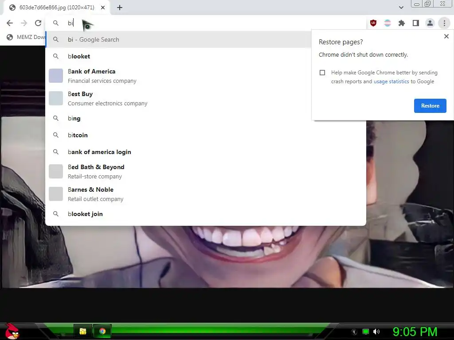Choose the 'bing' search suggestion
Image resolution: width=454 pixels, height=340 pixels.
[178, 118]
